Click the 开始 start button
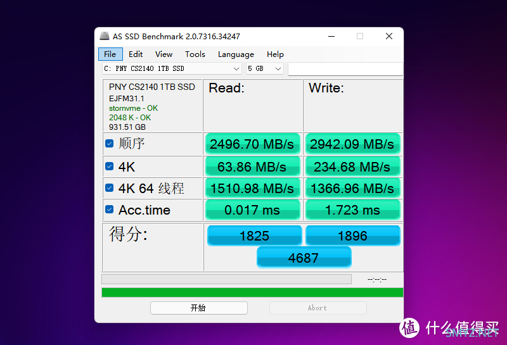Image resolution: width=507 pixels, height=345 pixels. coord(199,308)
